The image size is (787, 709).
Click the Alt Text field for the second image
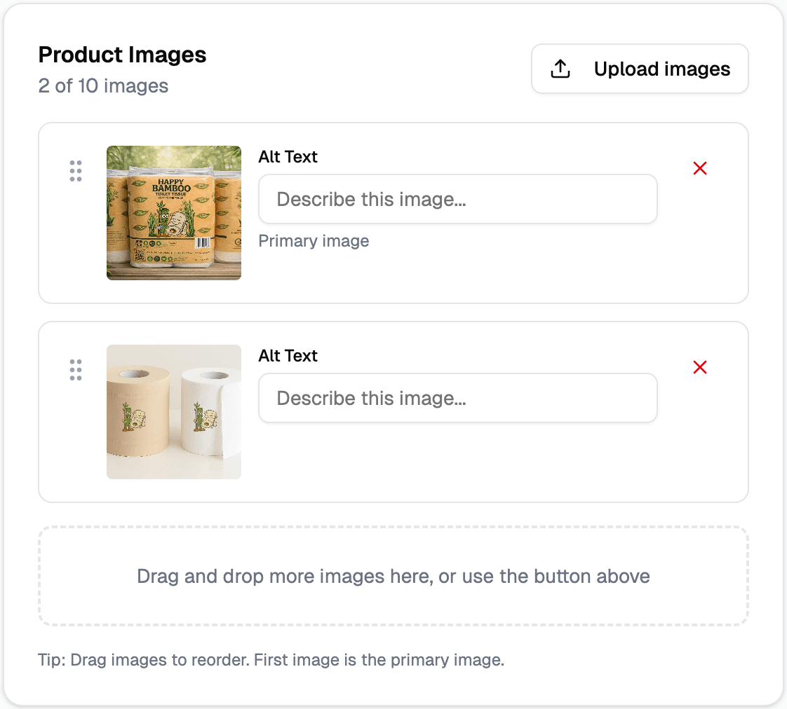pyautogui.click(x=457, y=398)
